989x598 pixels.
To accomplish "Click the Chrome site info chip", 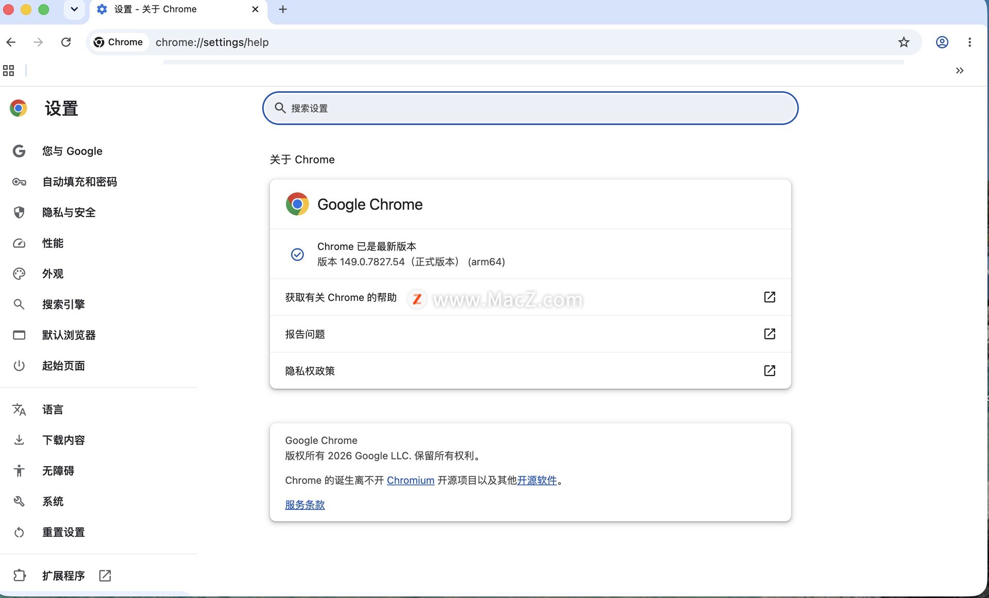I will 118,42.
